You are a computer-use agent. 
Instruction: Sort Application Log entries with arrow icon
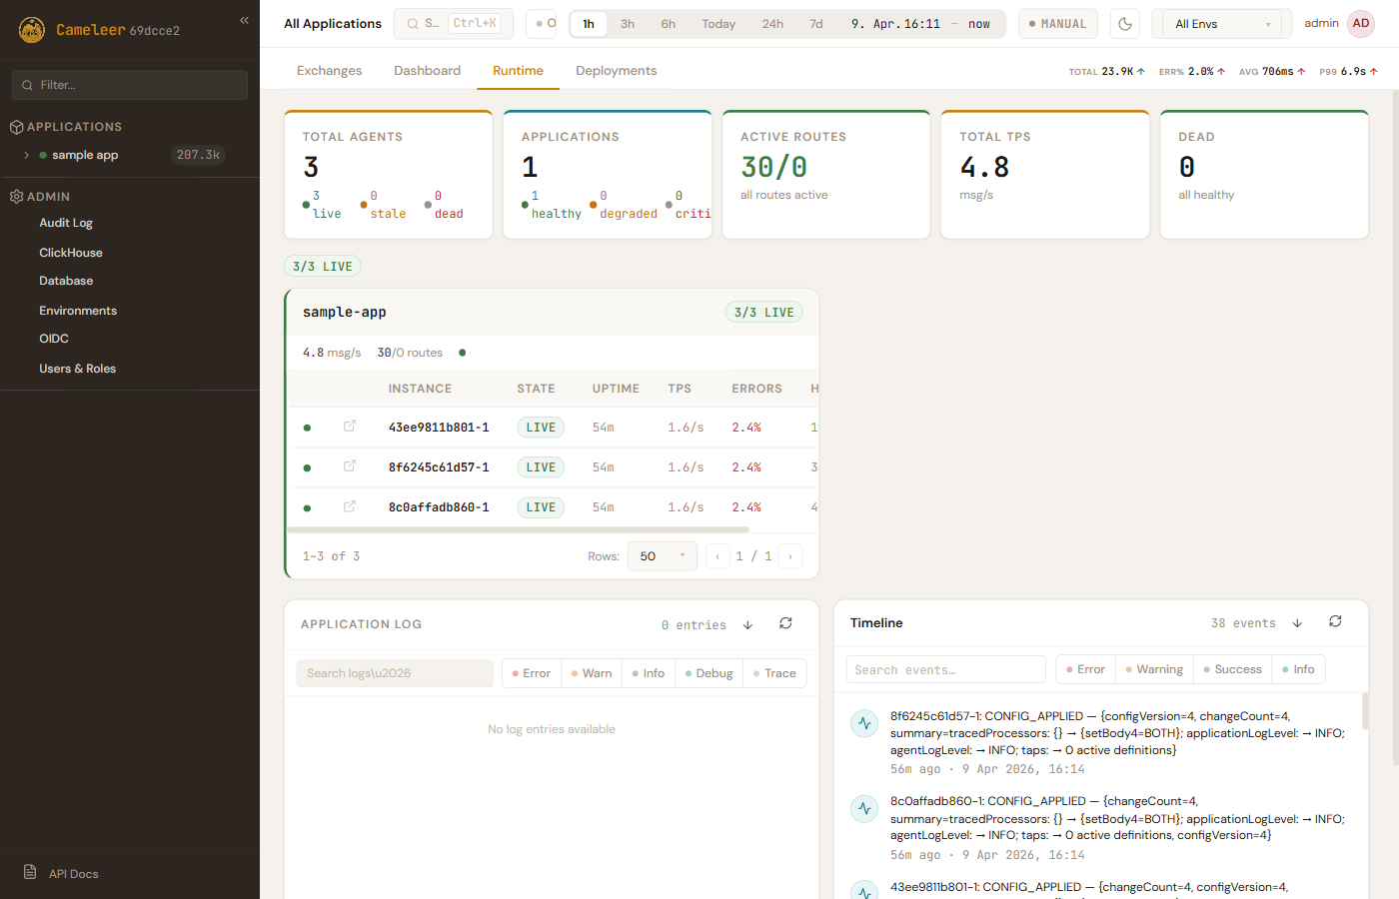tap(747, 625)
